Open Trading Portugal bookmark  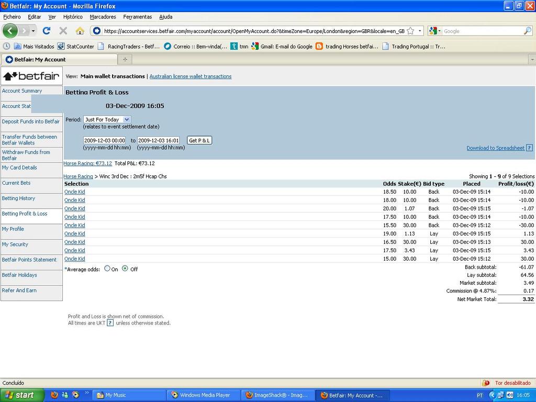(x=414, y=47)
